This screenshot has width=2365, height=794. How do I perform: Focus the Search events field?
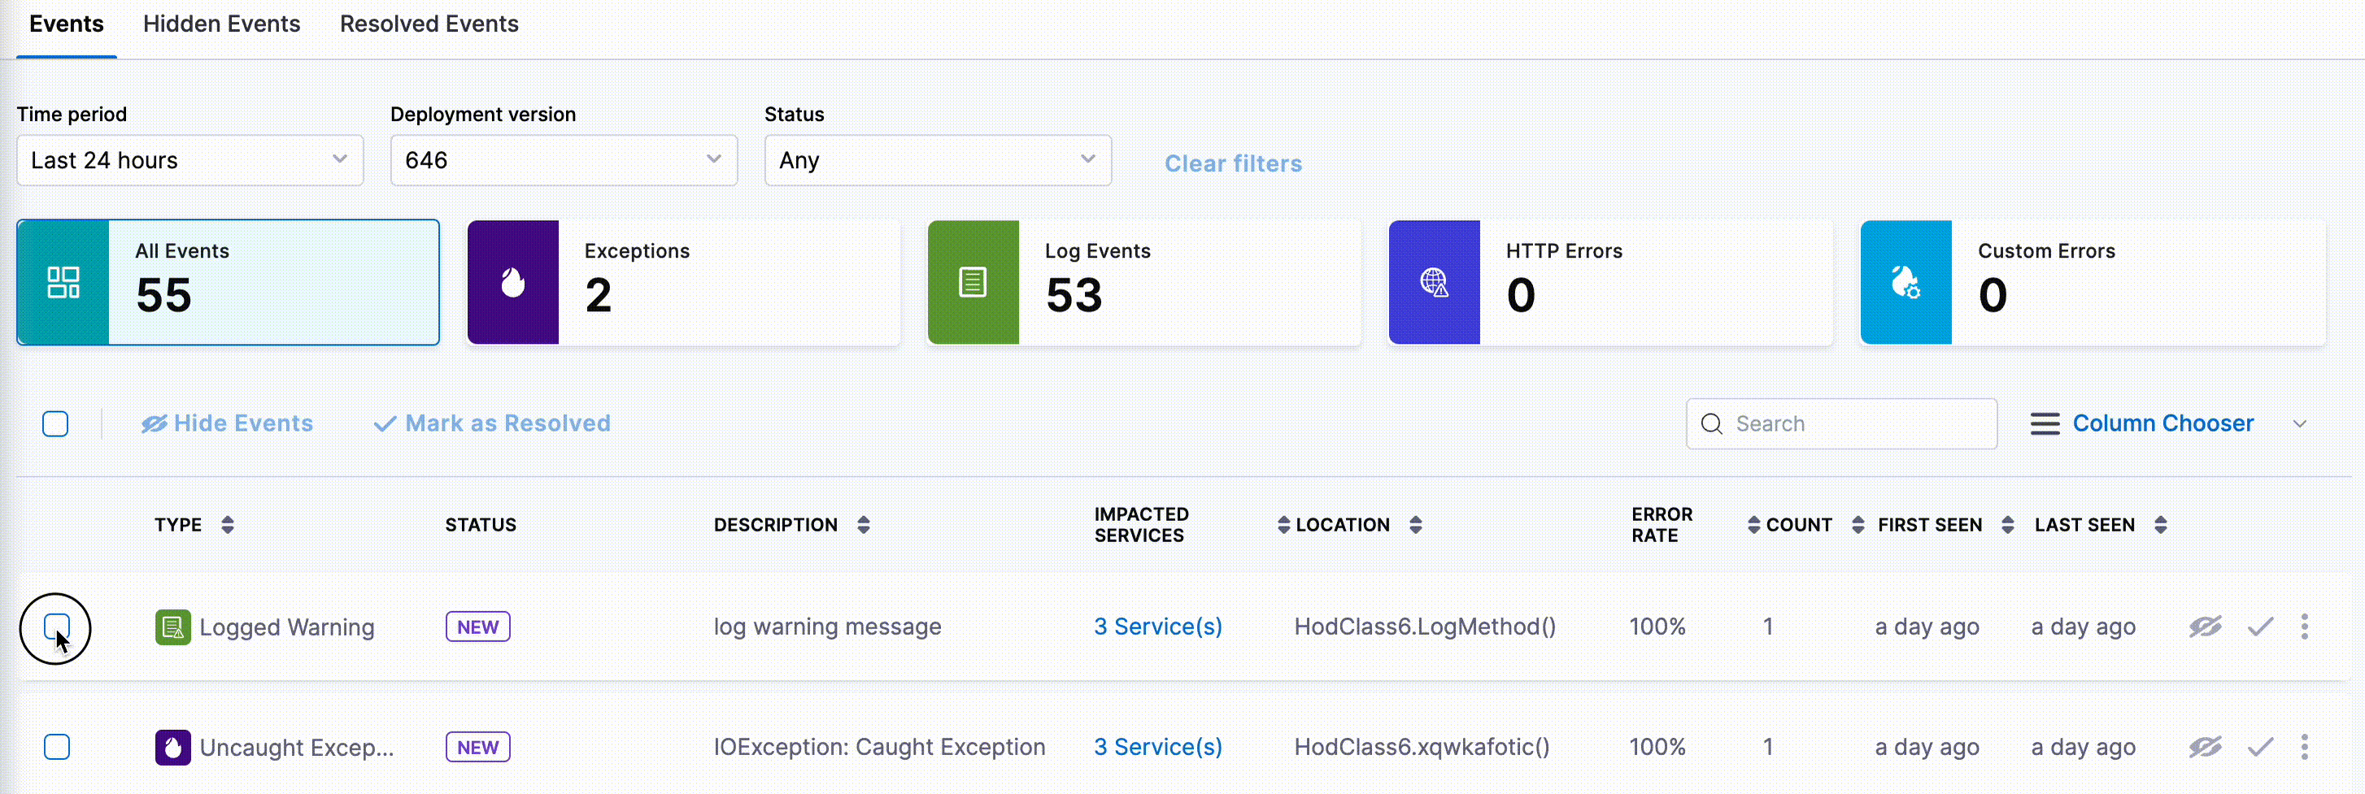click(1854, 424)
